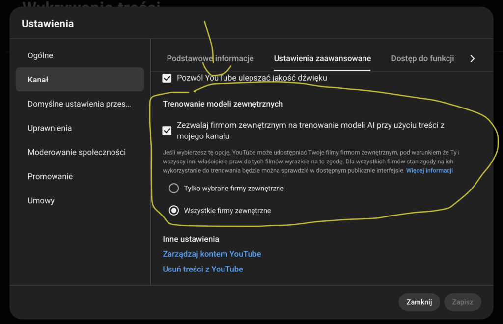Select Wszystkie firmy zewnętrzne radio
The height and width of the screenshot is (324, 503).
coord(174,211)
